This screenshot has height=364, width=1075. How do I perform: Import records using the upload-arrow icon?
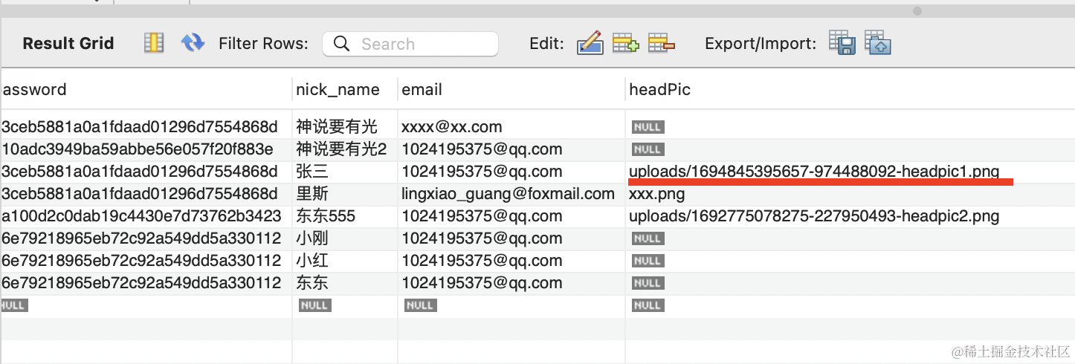[x=878, y=43]
